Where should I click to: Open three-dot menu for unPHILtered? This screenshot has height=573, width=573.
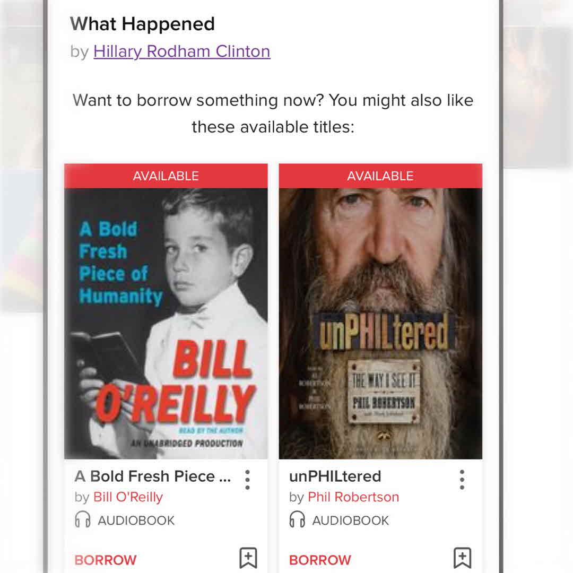462,480
